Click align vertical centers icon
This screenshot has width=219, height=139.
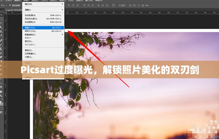pyautogui.click(x=73, y=5)
